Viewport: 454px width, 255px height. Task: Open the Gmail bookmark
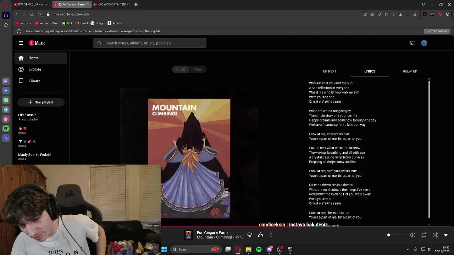(x=82, y=23)
